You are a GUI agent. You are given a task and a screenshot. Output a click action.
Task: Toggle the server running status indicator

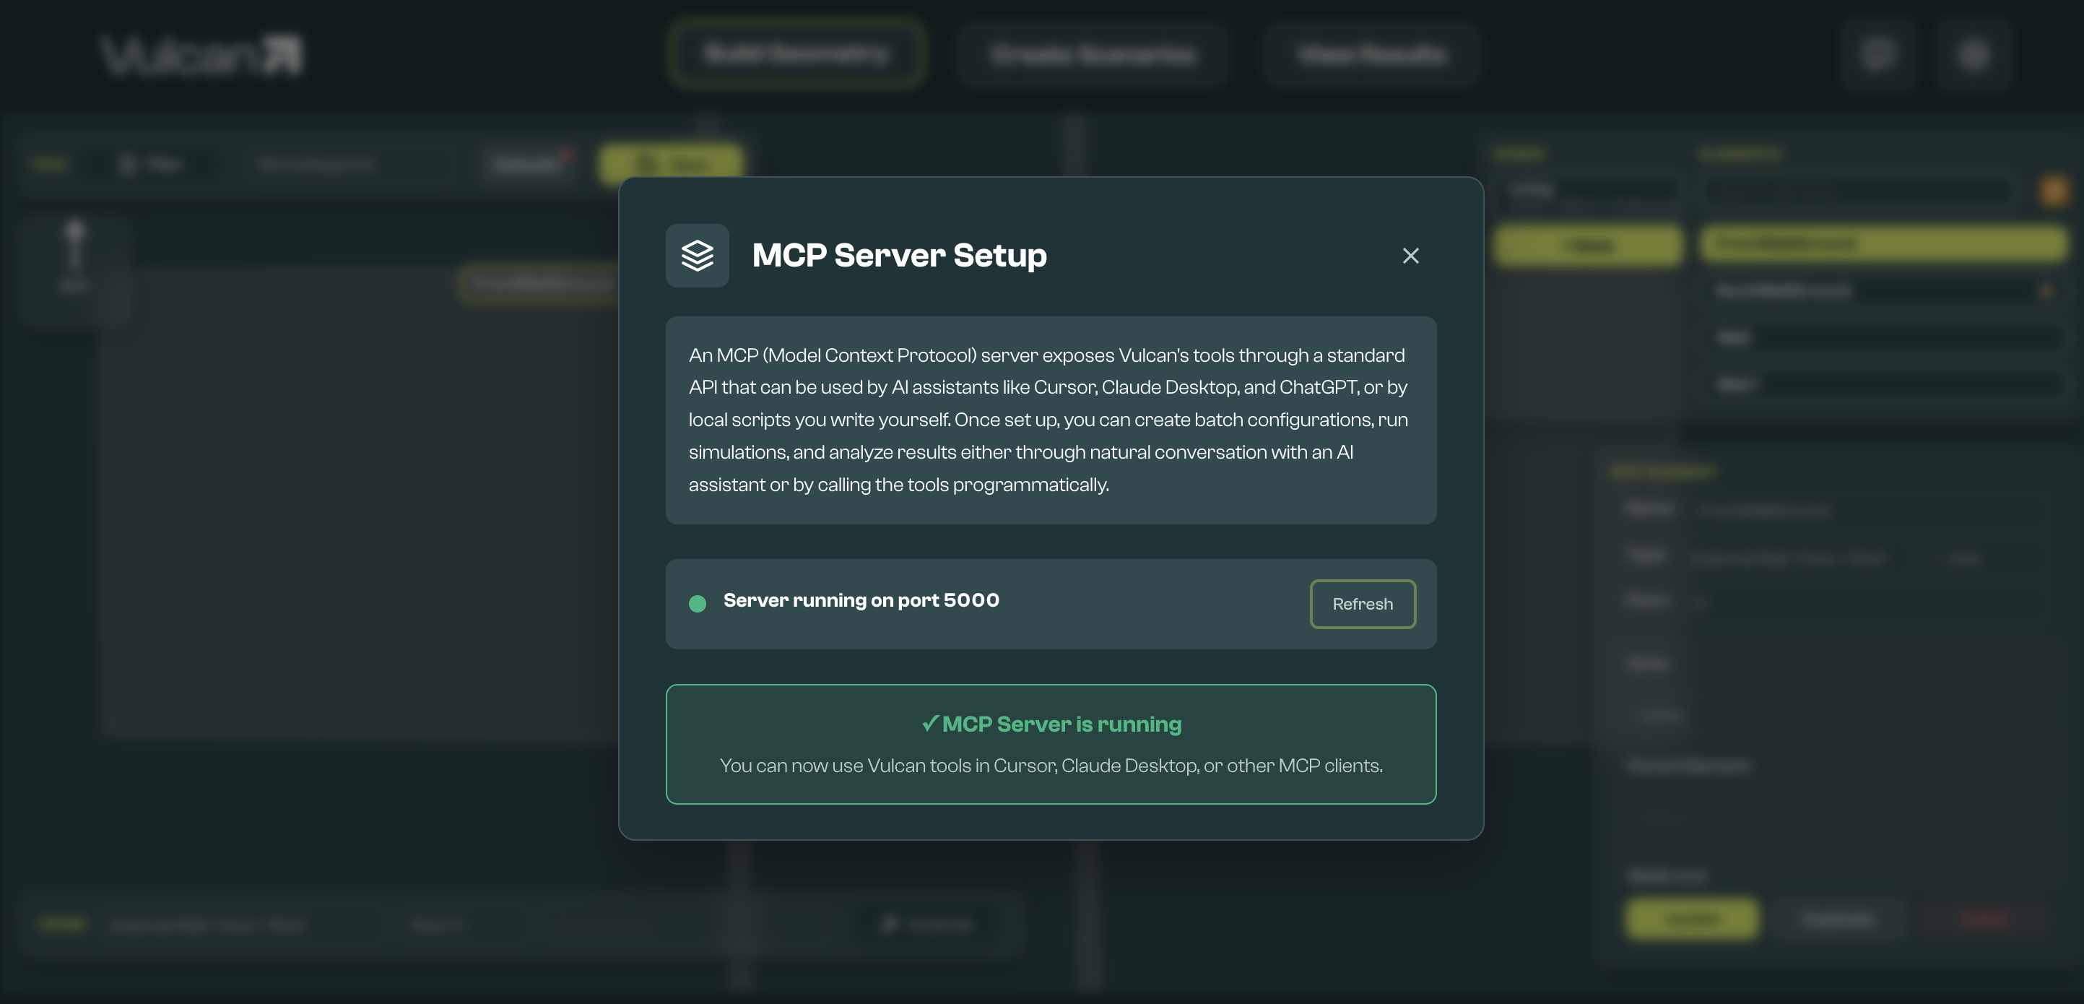(x=698, y=602)
